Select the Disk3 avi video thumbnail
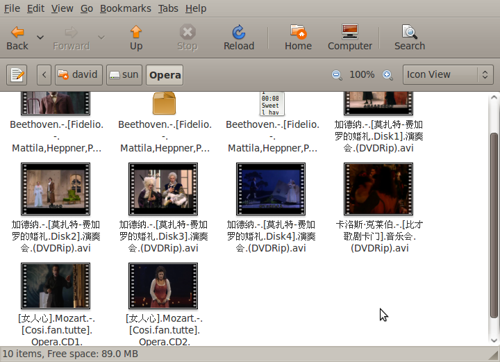This screenshot has height=362, width=500. (x=163, y=189)
